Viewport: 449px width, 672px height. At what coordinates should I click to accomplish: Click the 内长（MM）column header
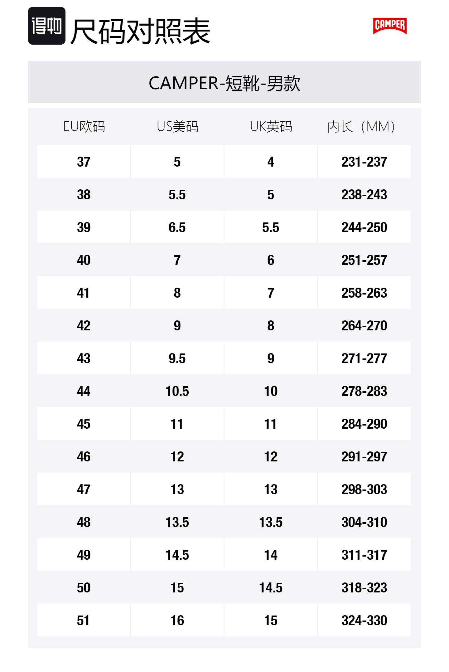(x=362, y=127)
